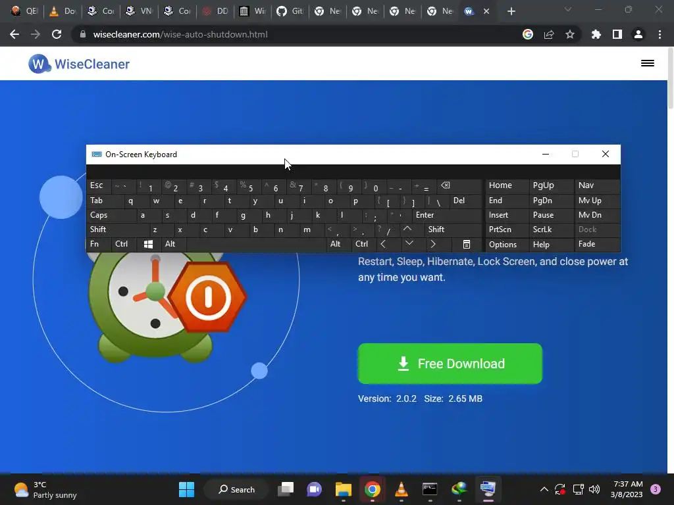
Task: Click the Chrome back arrow
Action: click(14, 34)
